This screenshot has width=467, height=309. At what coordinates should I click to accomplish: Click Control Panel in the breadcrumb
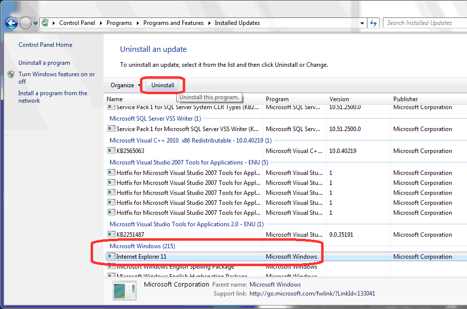77,23
